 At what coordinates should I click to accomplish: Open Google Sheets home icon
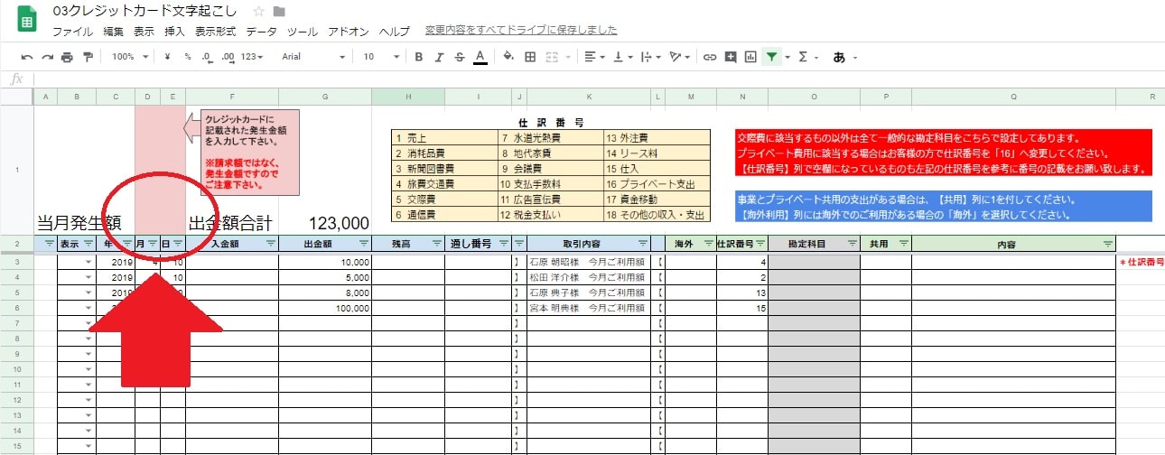coord(27,18)
